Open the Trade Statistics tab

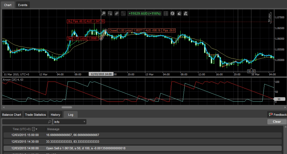tap(35, 115)
